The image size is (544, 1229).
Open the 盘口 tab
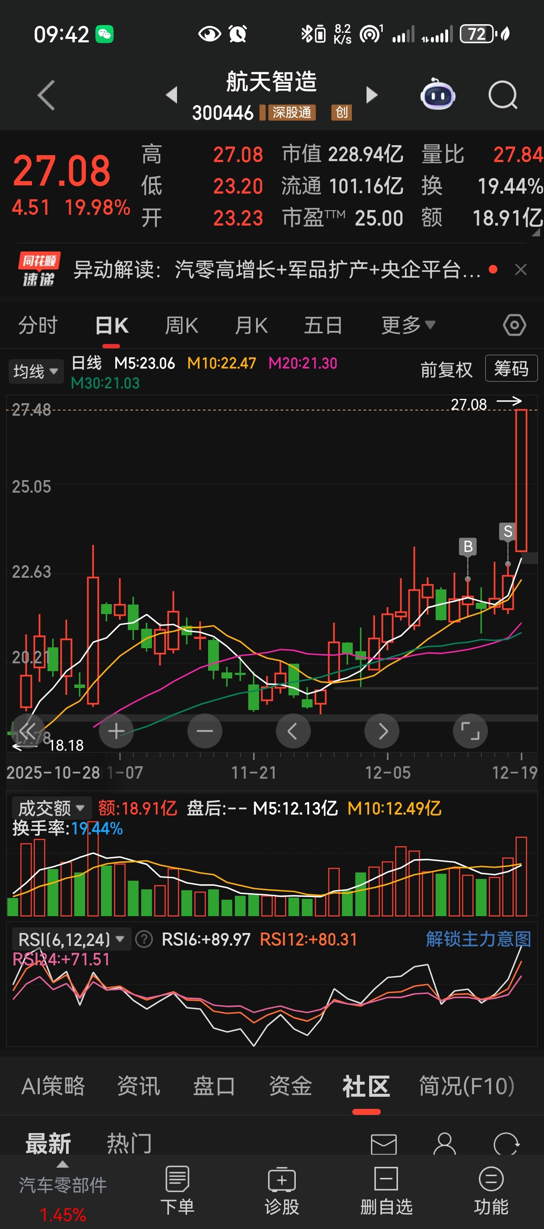(214, 1086)
